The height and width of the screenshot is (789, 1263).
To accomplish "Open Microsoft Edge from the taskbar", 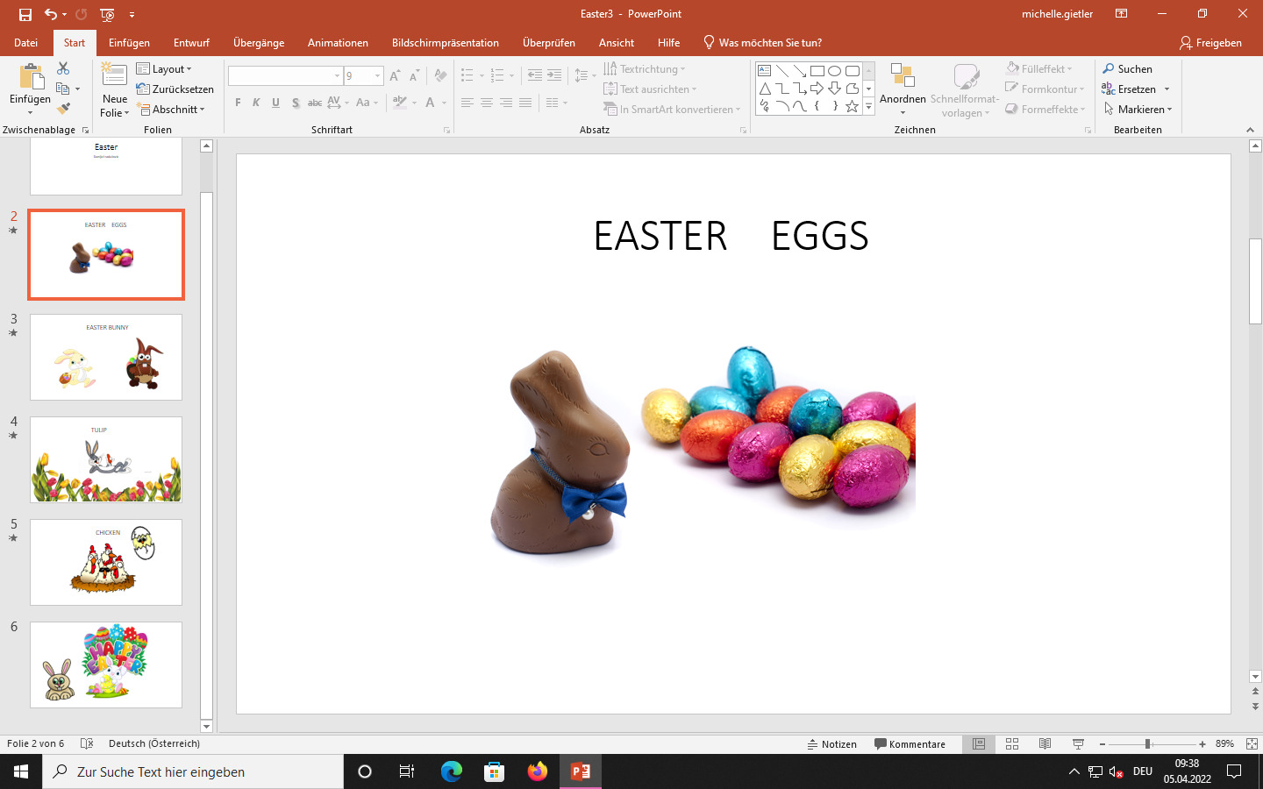I will [x=452, y=771].
